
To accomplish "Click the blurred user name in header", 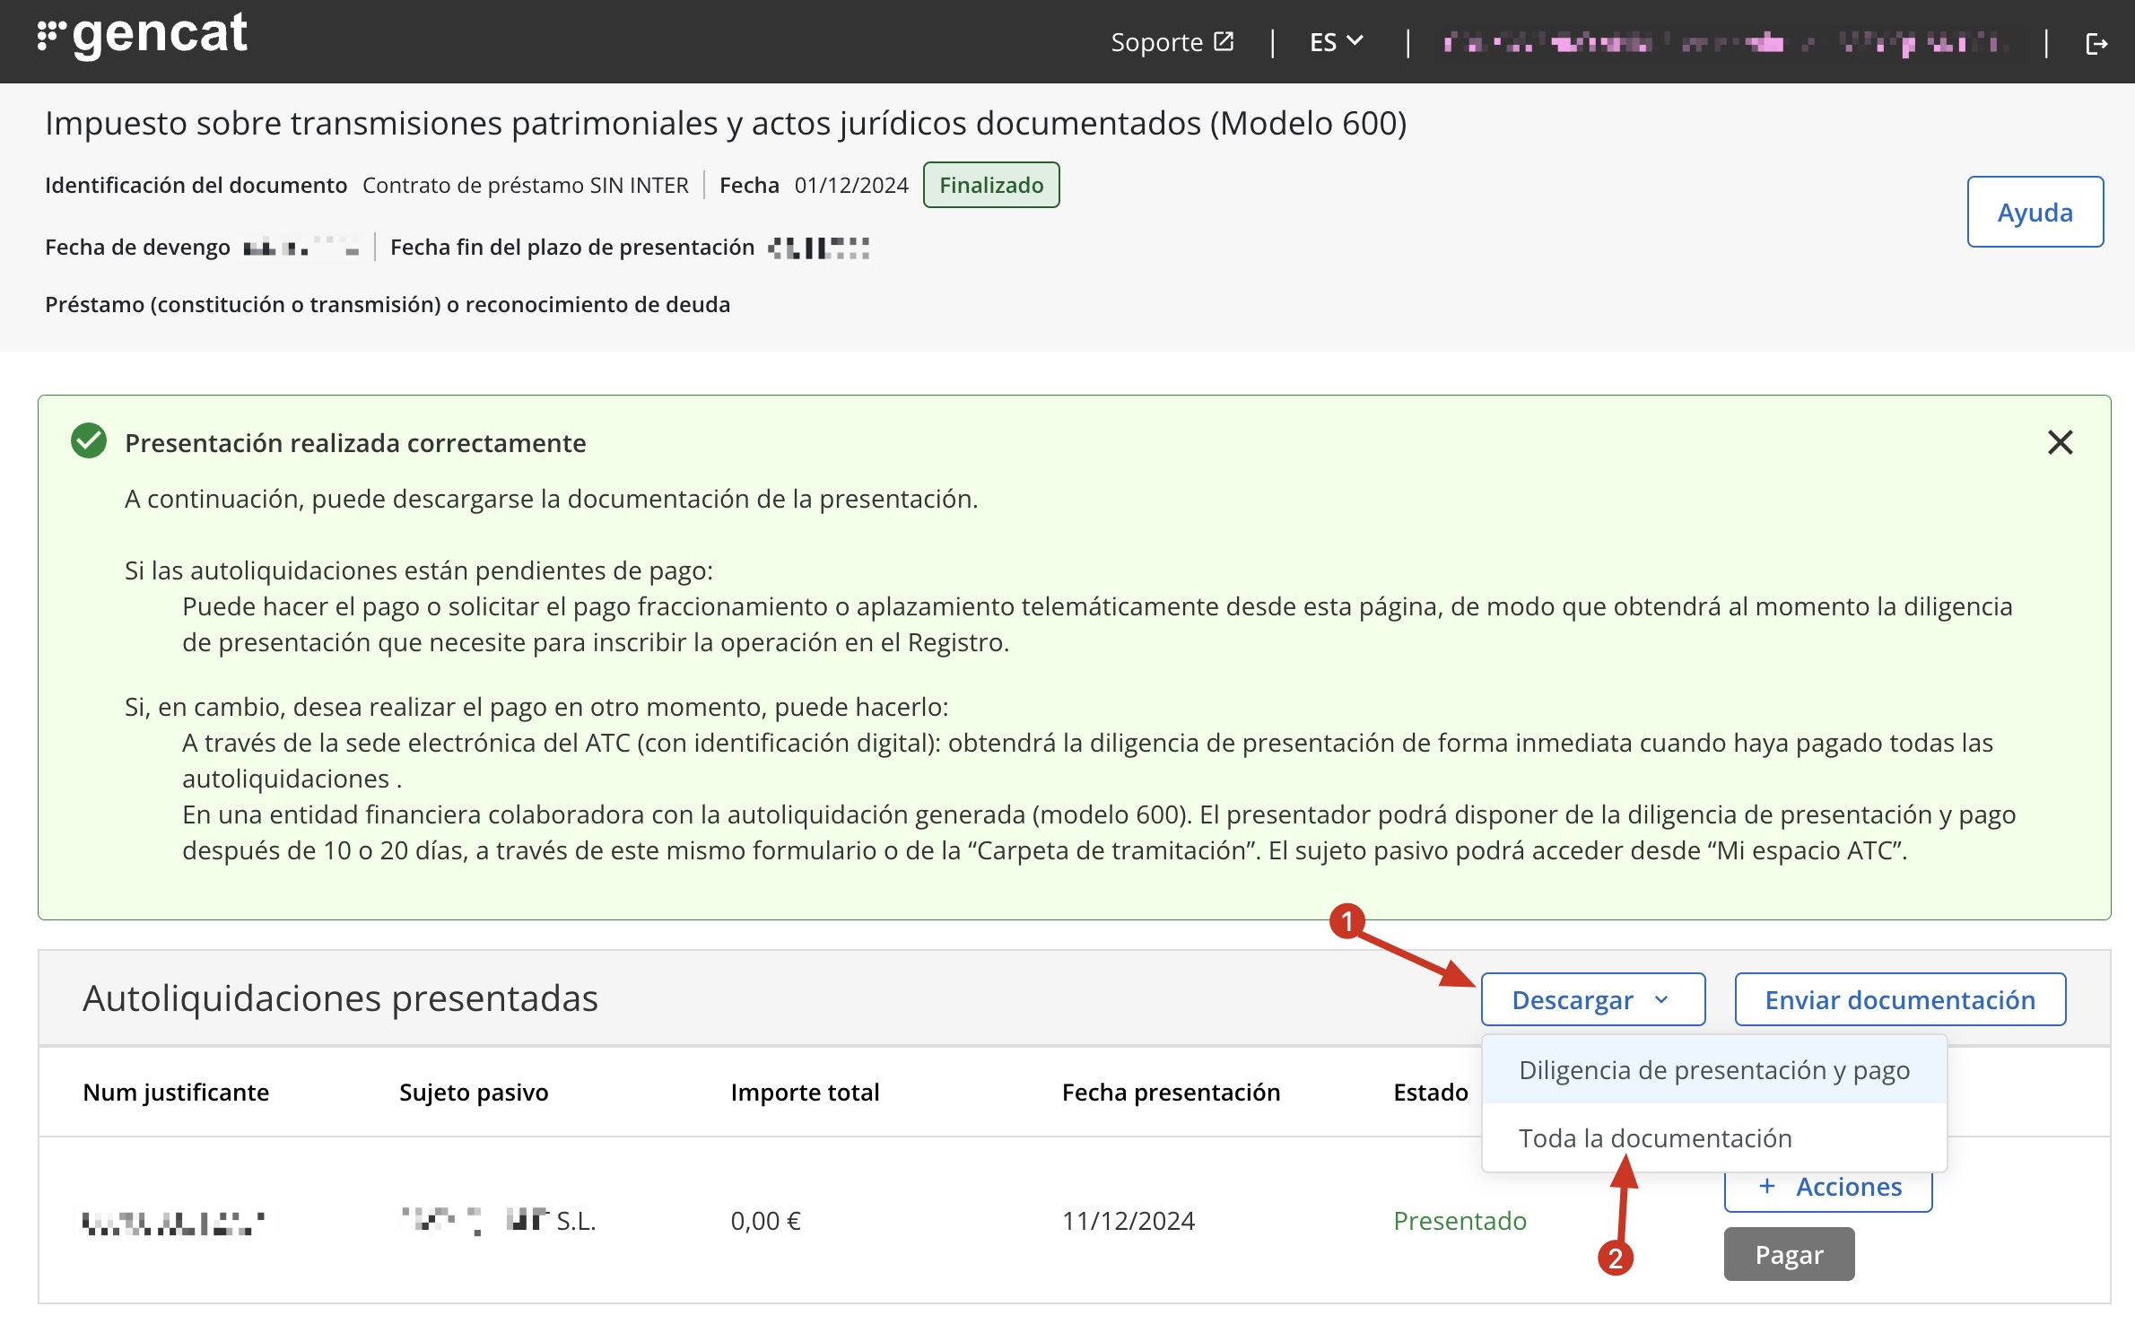I will coord(1721,42).
